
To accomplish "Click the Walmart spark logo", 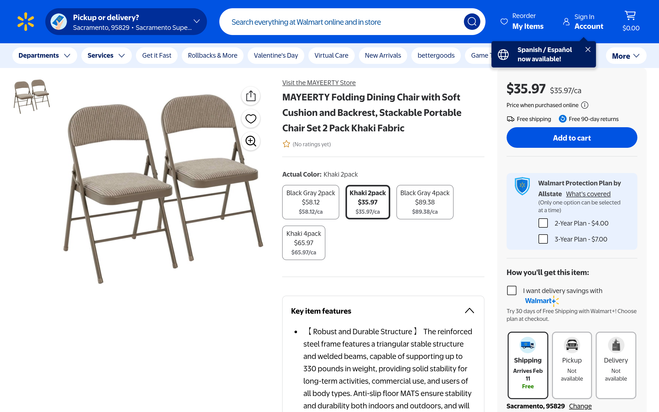I will [25, 22].
